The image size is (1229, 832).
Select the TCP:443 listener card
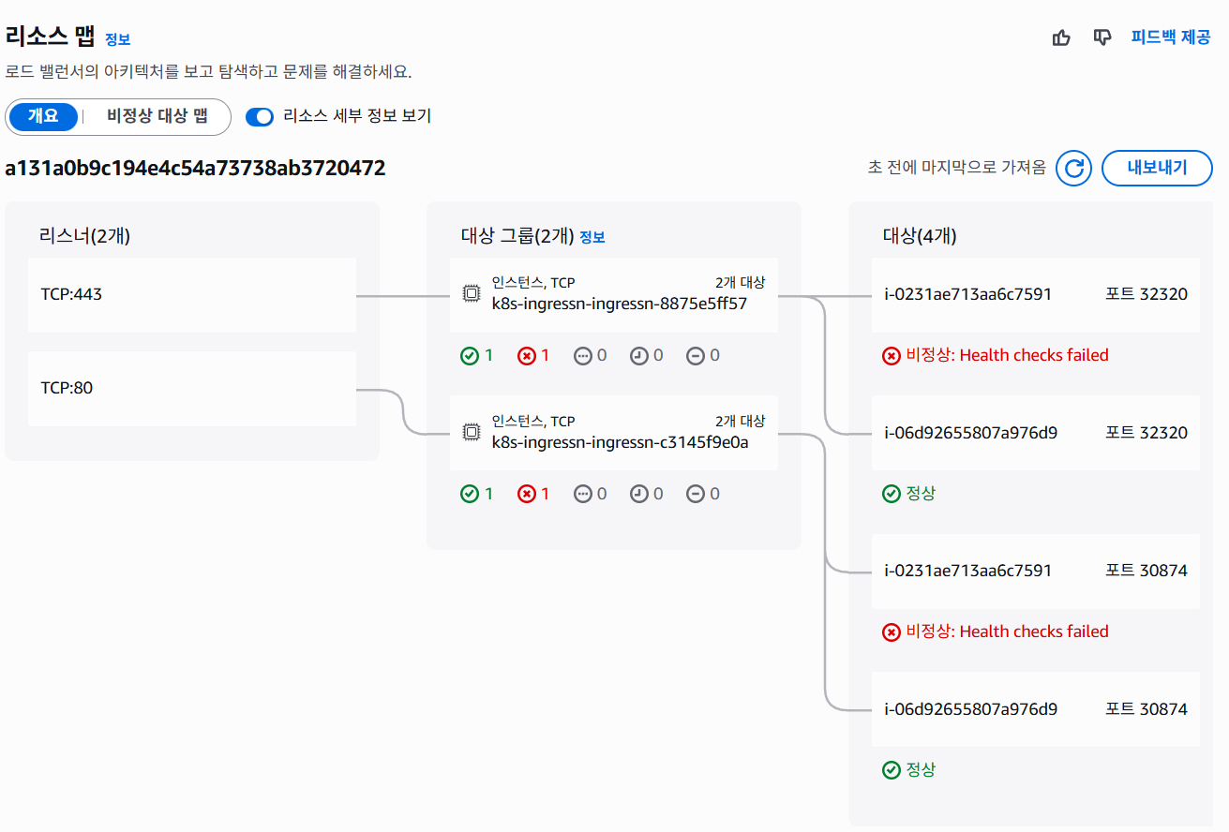click(192, 295)
